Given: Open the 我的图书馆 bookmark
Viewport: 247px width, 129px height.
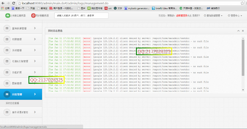Looking at the screenshot, I should coord(95,8).
